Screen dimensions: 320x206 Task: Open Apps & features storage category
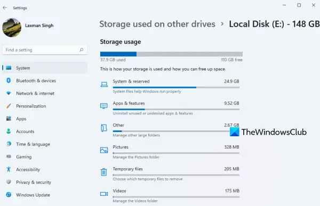coord(170,108)
